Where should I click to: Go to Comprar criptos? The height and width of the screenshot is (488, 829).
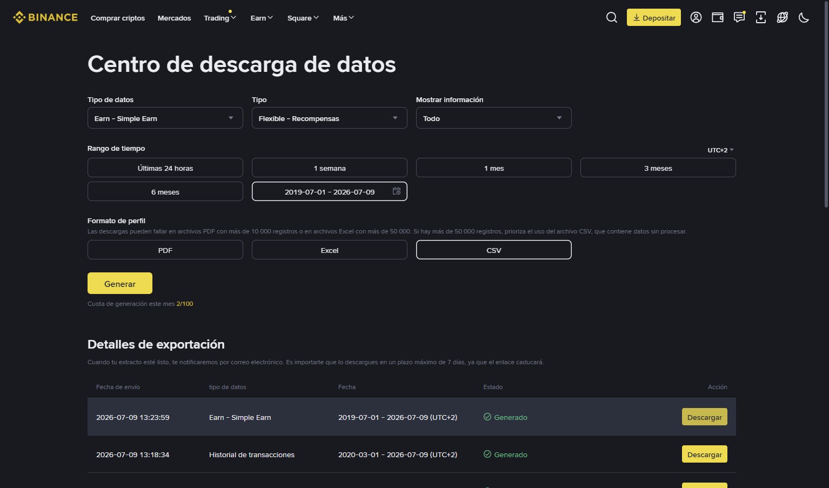[118, 18]
